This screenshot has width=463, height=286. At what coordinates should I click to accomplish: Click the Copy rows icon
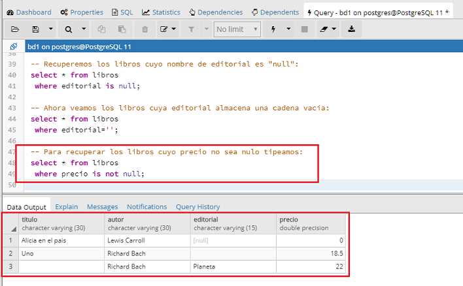tap(101, 29)
